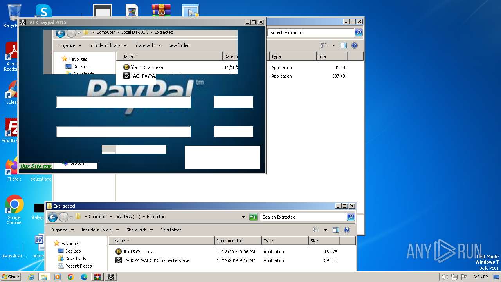Screen dimensions: 501x282
Task: Refresh the front Extracted folder view
Action: [253, 217]
